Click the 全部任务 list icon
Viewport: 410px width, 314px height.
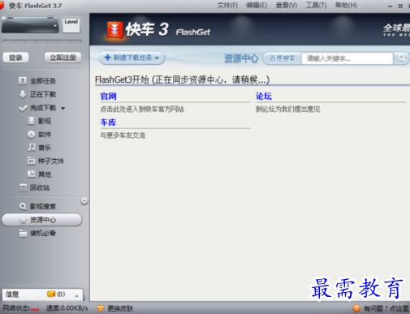click(23, 80)
